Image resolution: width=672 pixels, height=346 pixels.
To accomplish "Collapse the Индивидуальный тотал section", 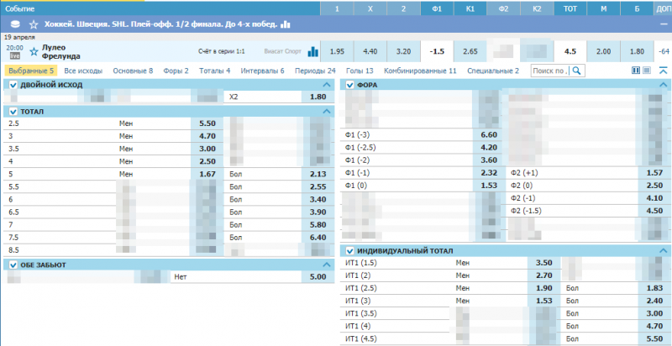I will point(662,251).
